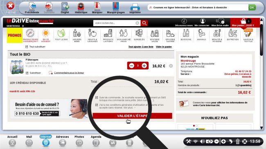The height and width of the screenshot is (149, 266).
Task: Click the red search magnifier button
Action: 144,23
